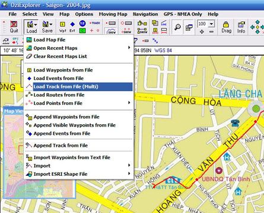264x213 pixels.
Task: Click the magnifying glass zoom icon
Action: 177,27
